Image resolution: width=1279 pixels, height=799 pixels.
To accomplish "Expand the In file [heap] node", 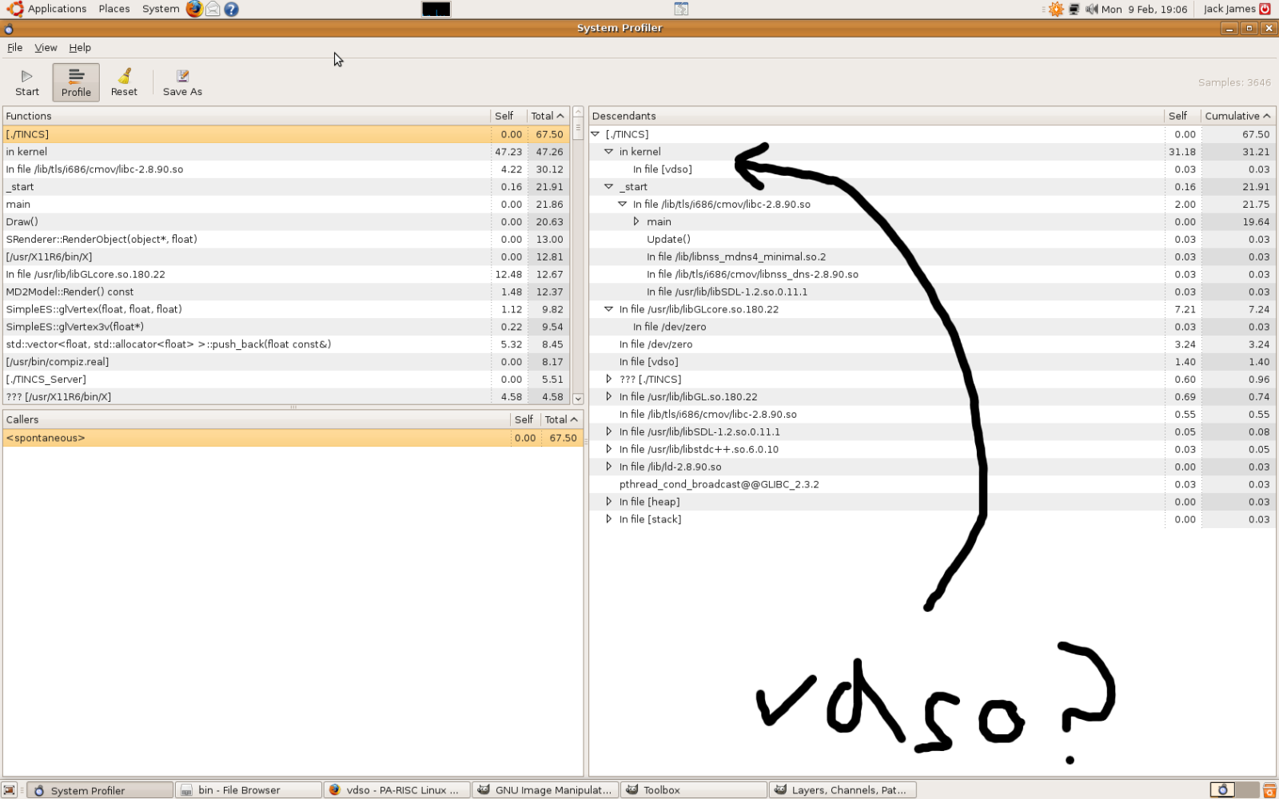I will 609,502.
